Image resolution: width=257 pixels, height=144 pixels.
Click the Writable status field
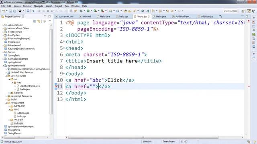[x=147, y=142]
